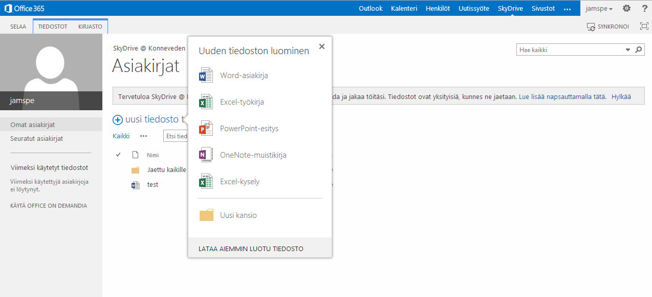
Task: Open Henkilöt in top navigation
Action: [438, 9]
